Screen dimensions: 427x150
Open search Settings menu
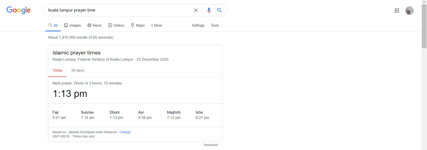tap(198, 25)
